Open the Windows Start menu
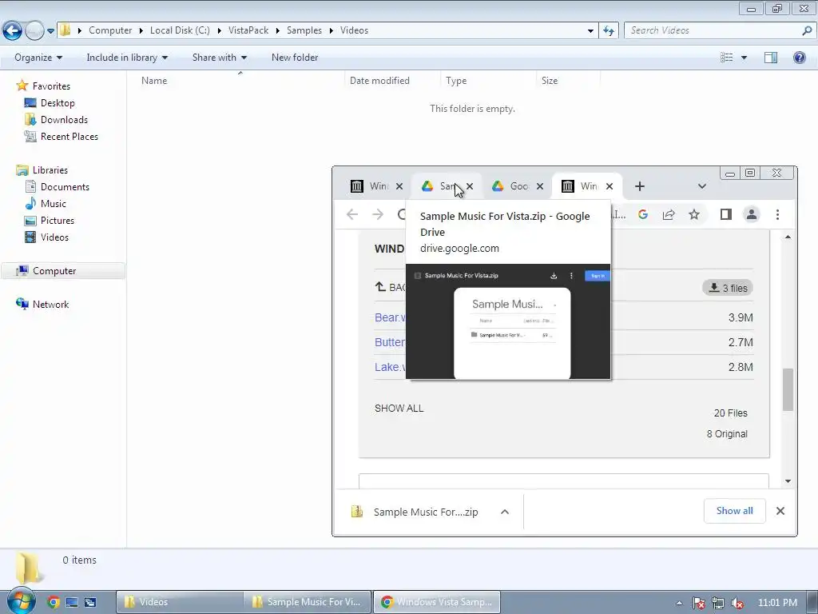Screen dimensions: 818x614 (21, 601)
